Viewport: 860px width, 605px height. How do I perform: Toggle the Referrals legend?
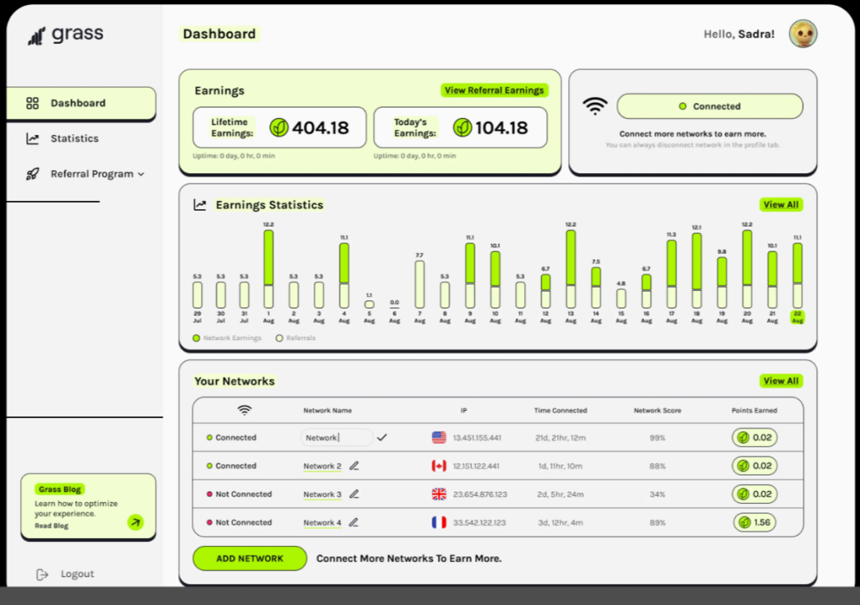click(x=279, y=338)
